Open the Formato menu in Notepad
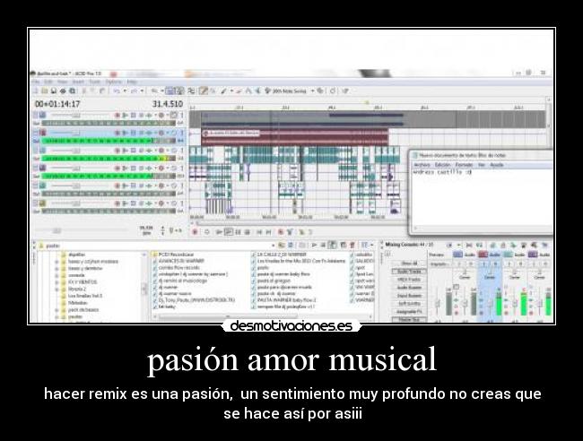The width and height of the screenshot is (583, 441). [x=464, y=165]
